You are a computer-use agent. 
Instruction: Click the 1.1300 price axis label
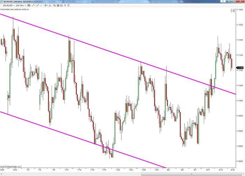[x=240, y=10]
